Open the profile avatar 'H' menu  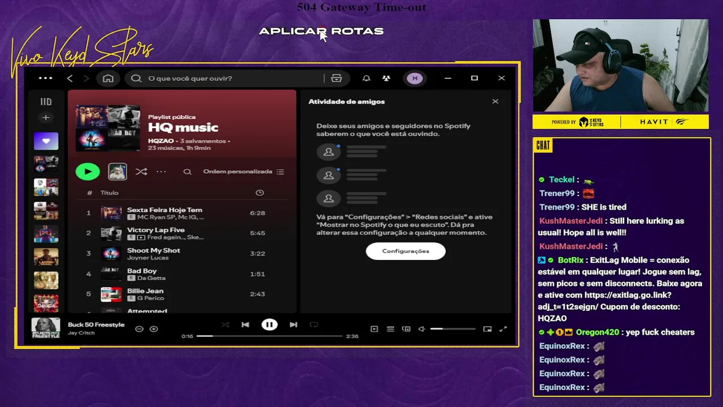(415, 78)
